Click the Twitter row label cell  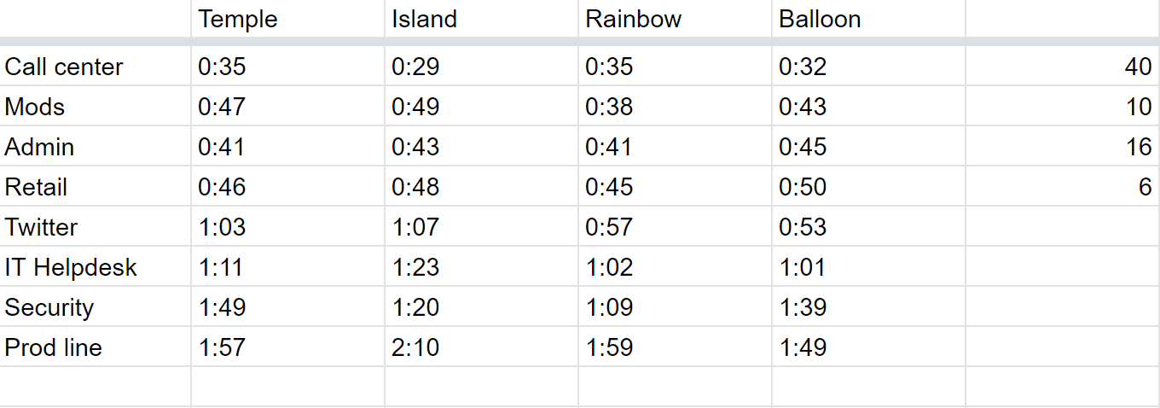(x=95, y=227)
